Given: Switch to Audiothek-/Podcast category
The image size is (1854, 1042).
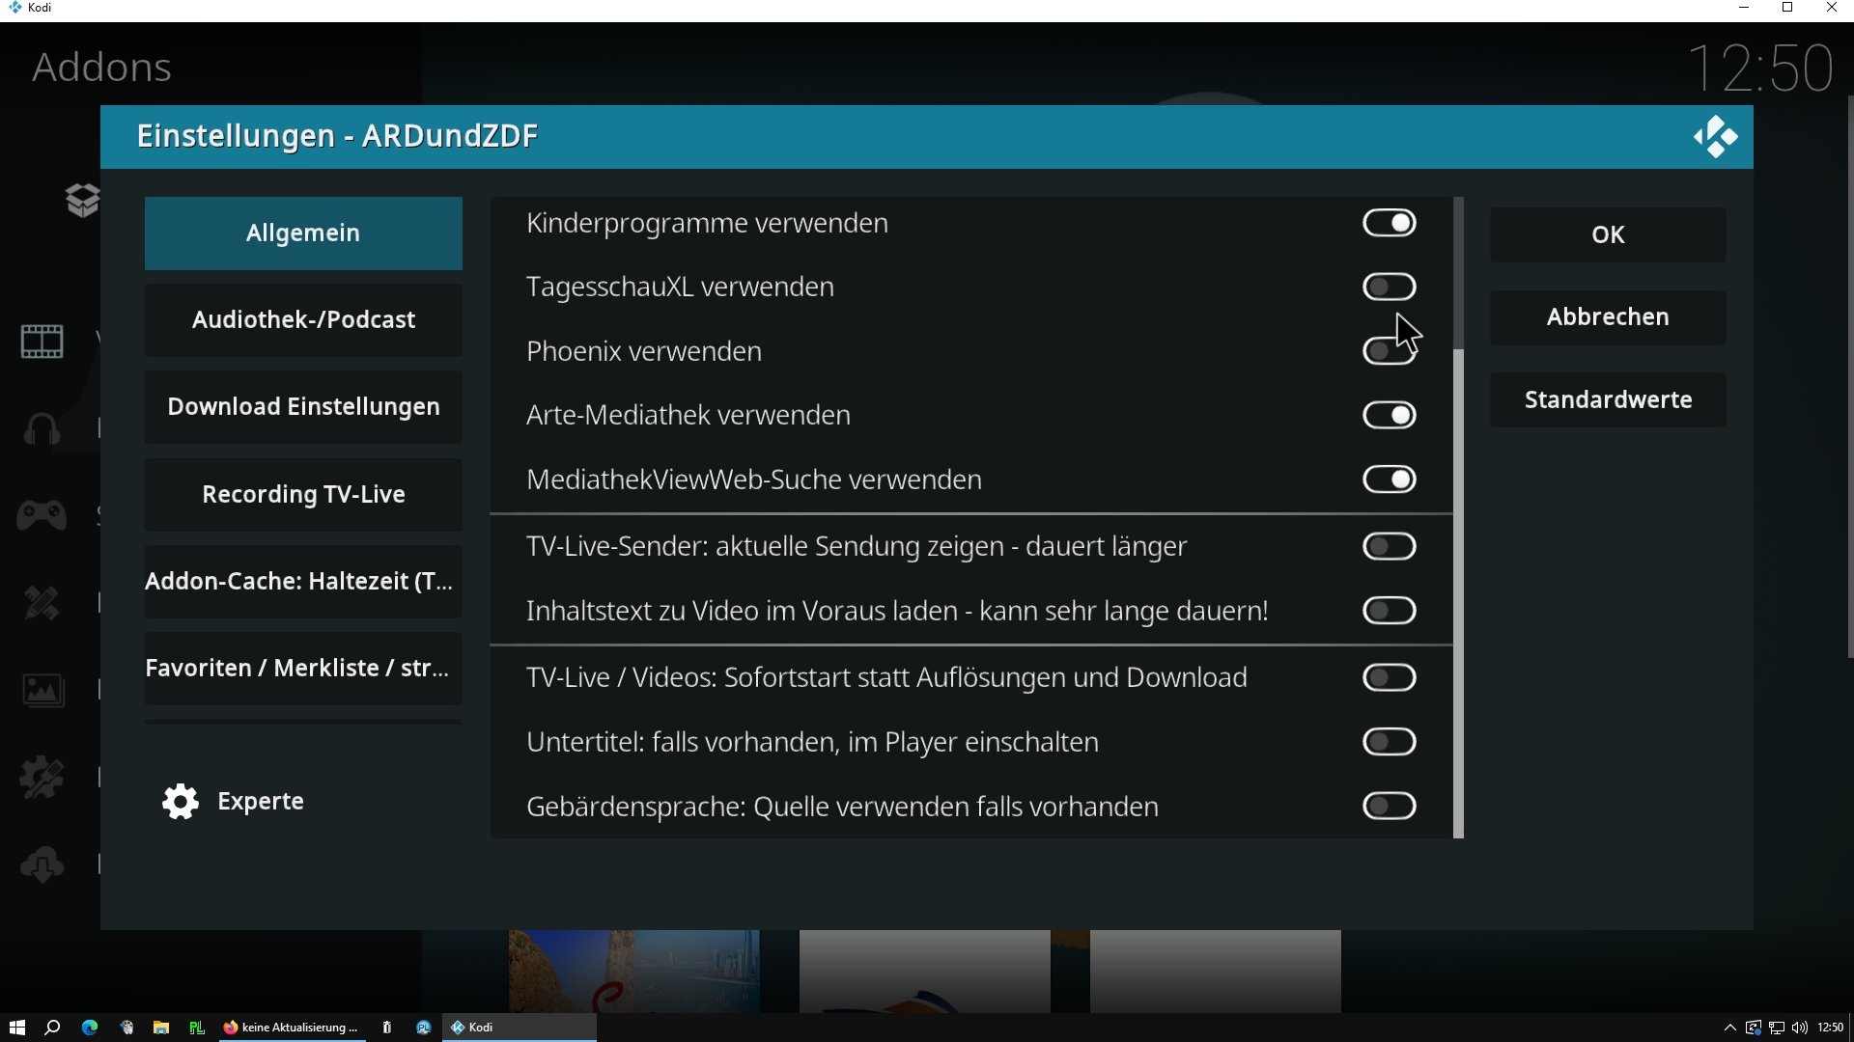Looking at the screenshot, I should (303, 320).
